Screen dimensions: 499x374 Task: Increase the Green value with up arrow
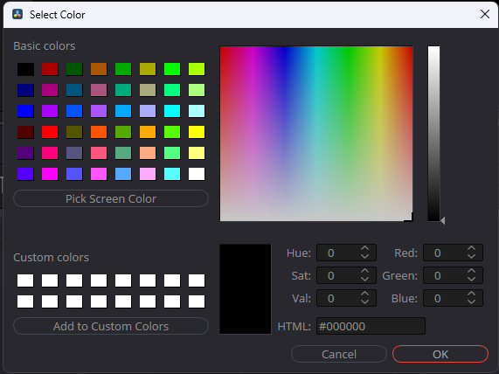472,271
